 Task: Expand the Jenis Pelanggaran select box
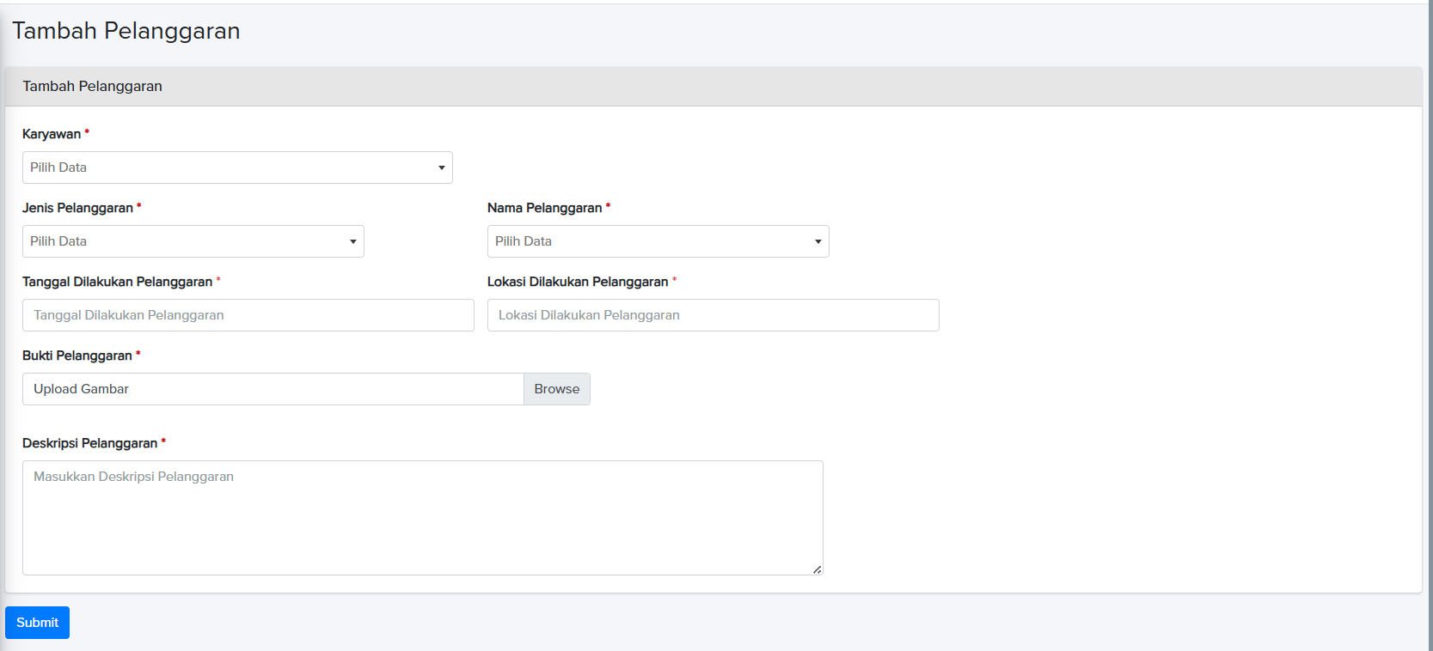tap(193, 241)
